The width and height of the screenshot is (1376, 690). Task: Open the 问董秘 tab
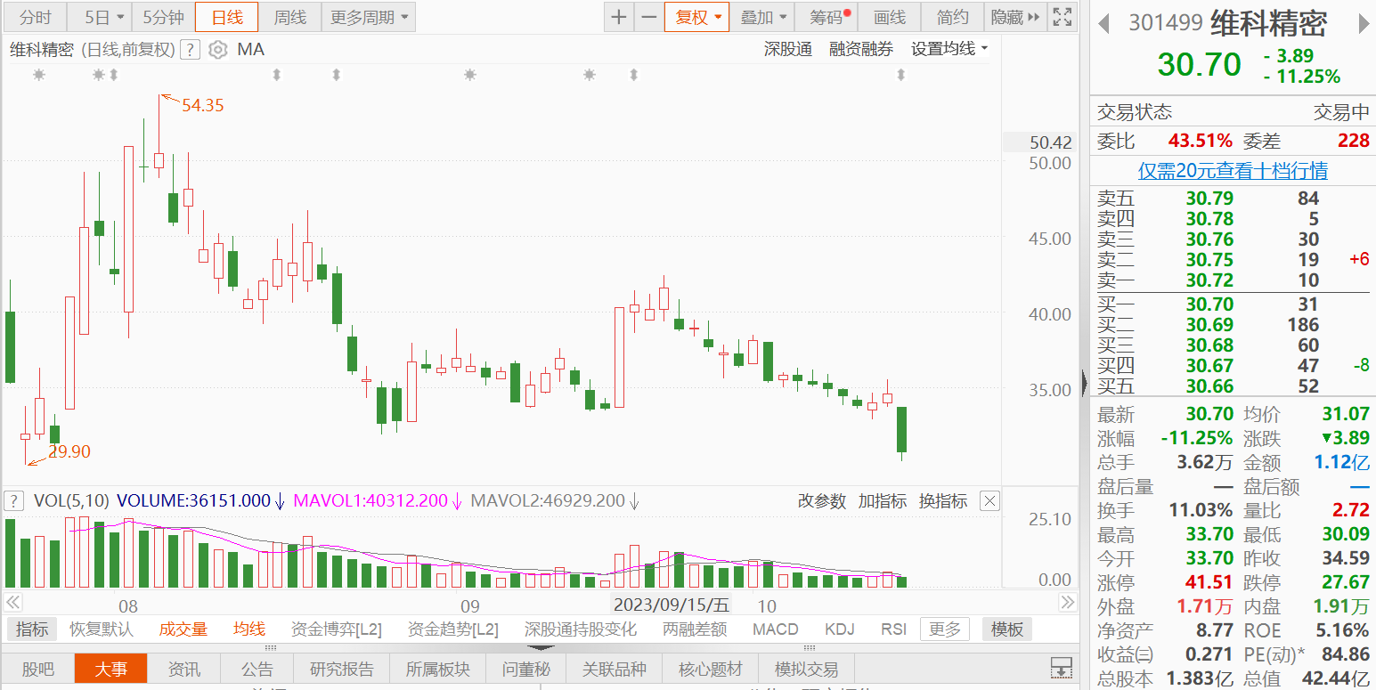pyautogui.click(x=526, y=669)
